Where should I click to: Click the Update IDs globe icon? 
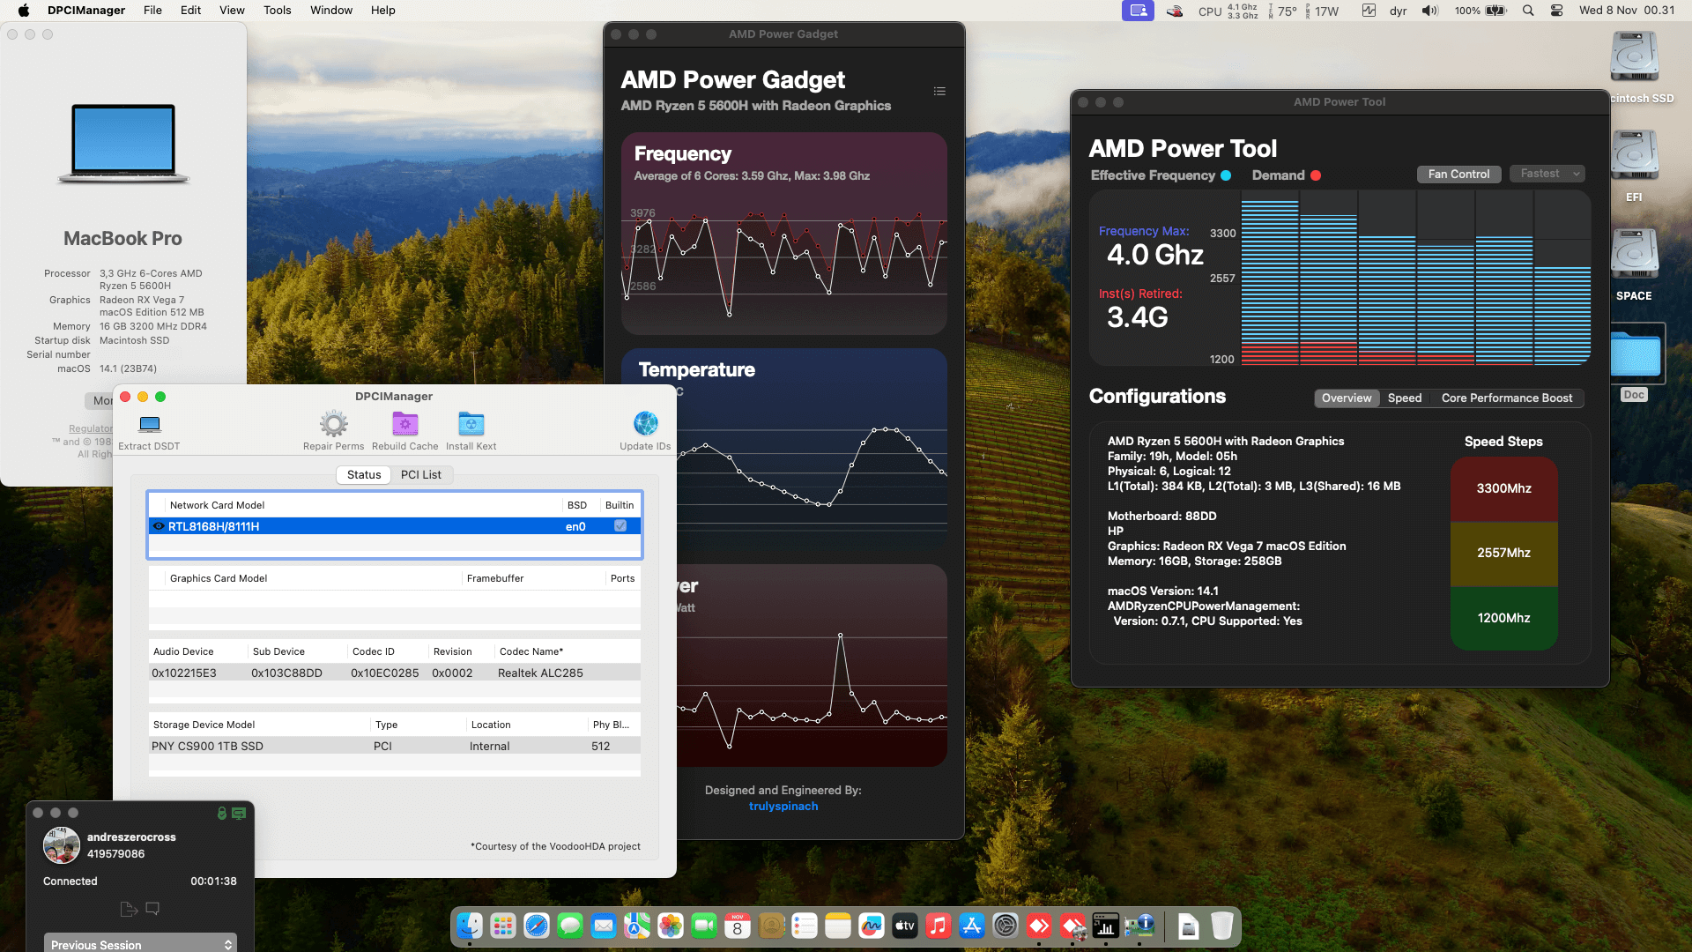click(x=645, y=424)
